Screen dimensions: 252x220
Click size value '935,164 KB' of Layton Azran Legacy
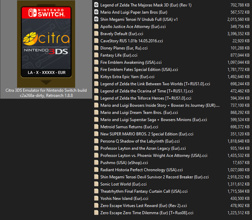pos(240,149)
